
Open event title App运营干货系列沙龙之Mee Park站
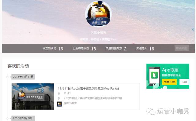pos(89,89)
